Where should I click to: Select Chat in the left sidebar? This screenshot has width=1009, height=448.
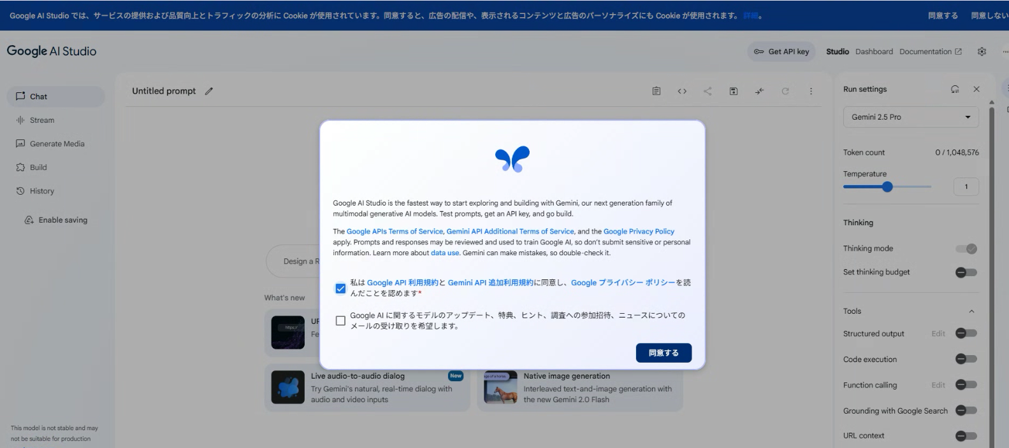(x=55, y=97)
